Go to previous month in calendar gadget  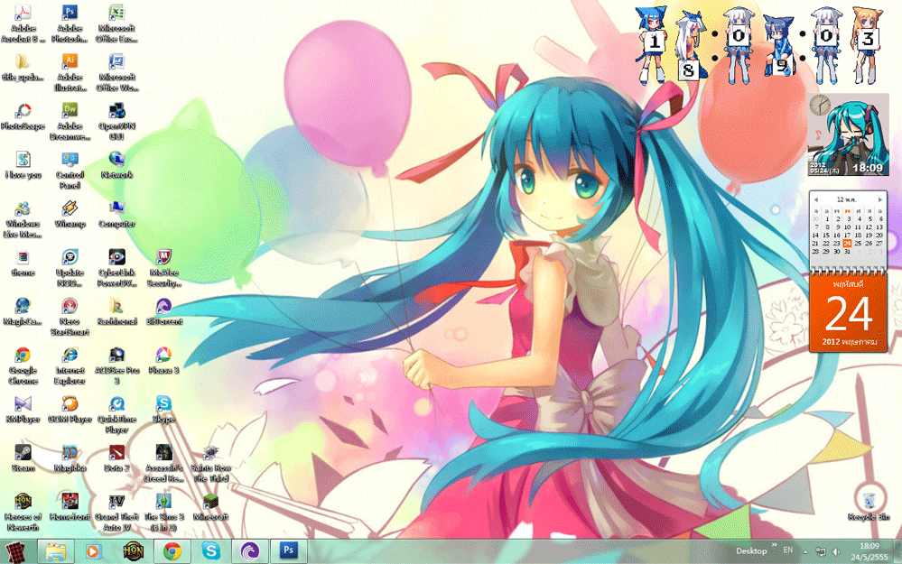(x=815, y=199)
